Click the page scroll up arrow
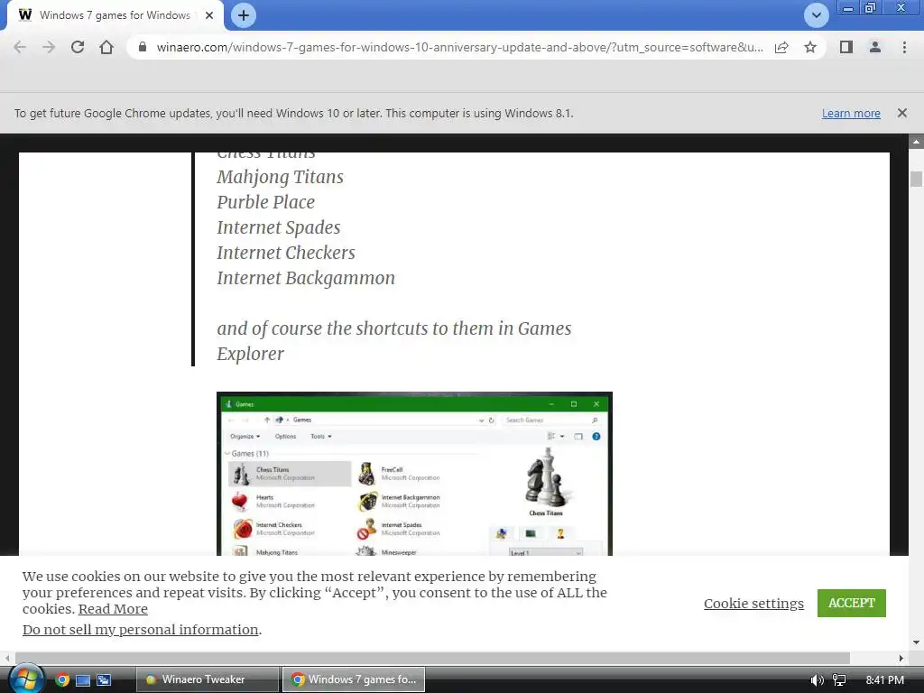 pos(916,142)
